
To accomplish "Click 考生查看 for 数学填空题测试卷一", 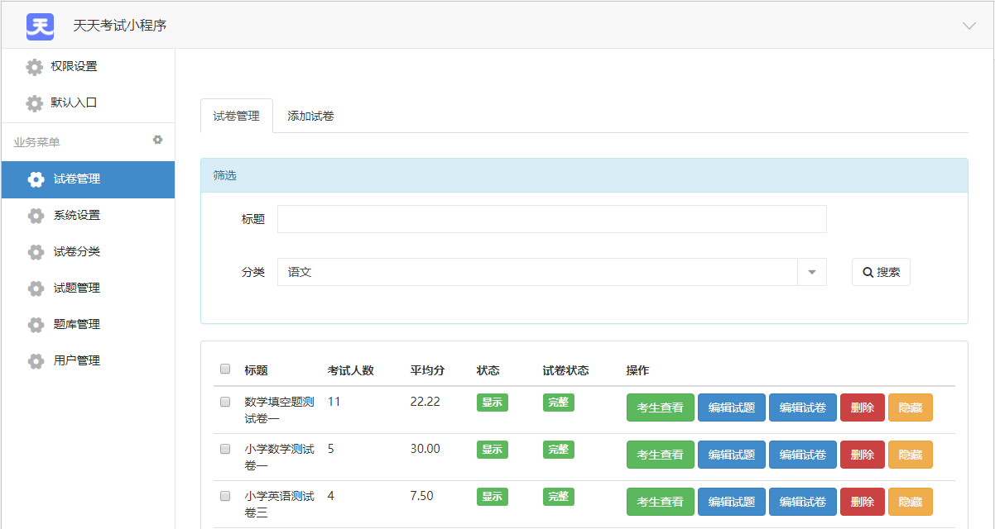I will point(661,407).
